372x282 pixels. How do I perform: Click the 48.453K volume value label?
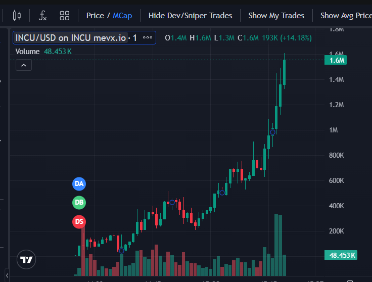pyautogui.click(x=341, y=255)
